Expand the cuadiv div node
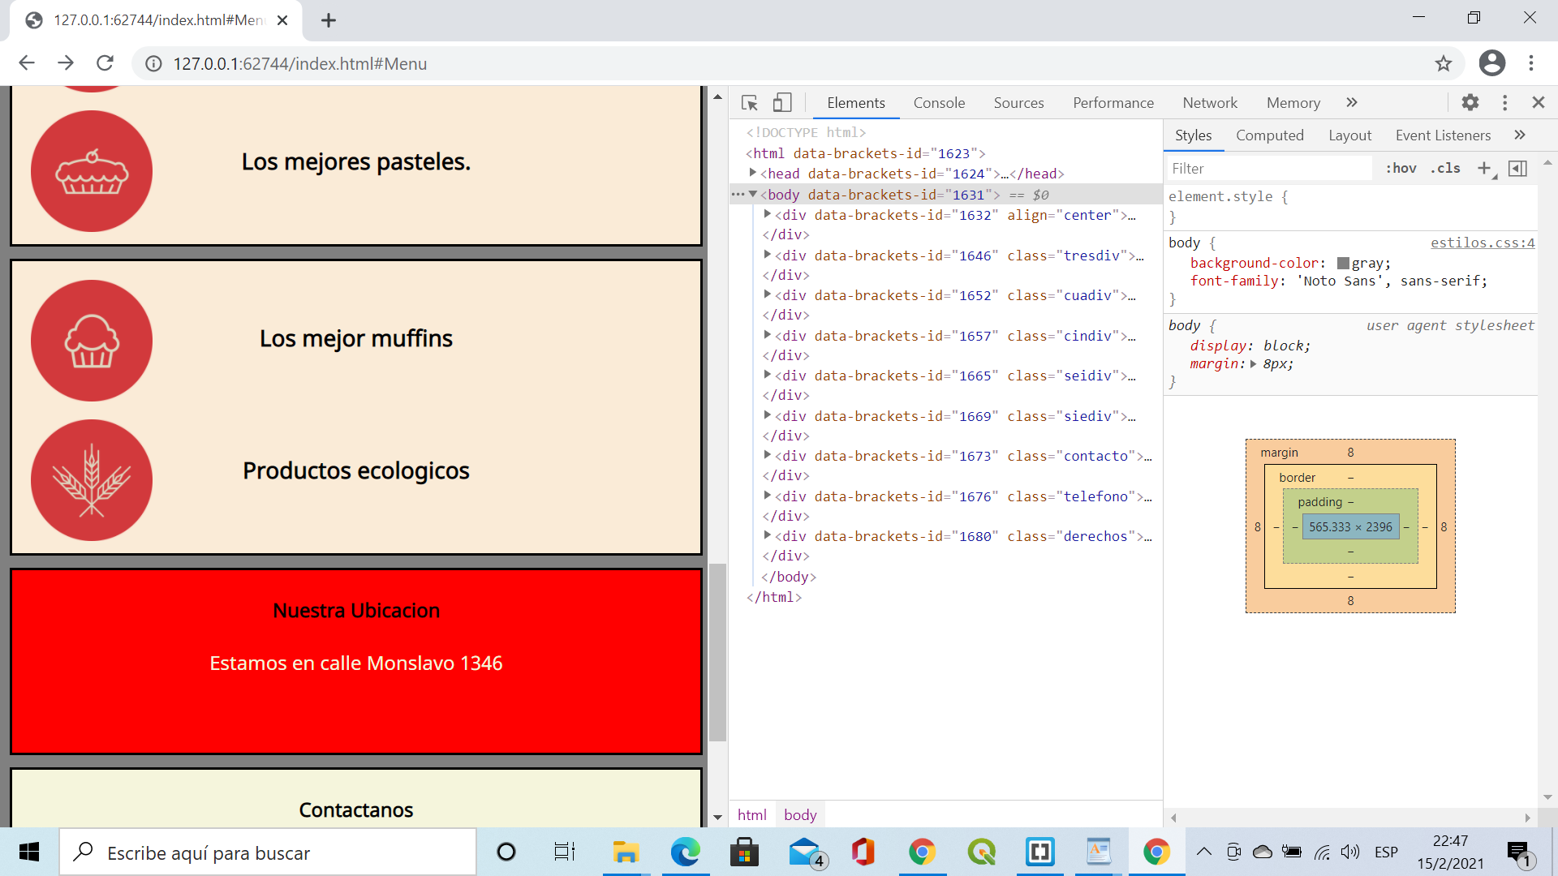 (x=767, y=294)
